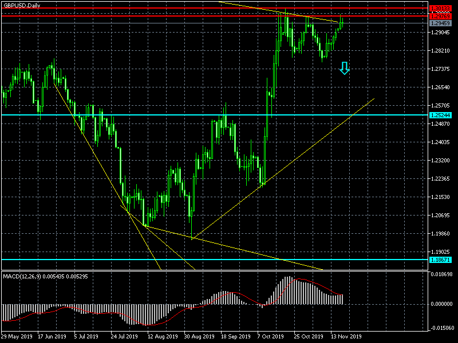Click the 1.22365 price axis value
Screen dimensions: 458x343
(440, 179)
